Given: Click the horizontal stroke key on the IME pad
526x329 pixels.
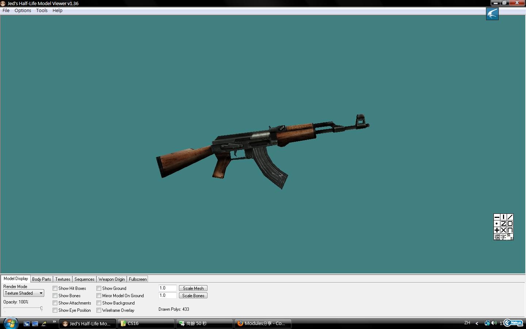Looking at the screenshot, I should (x=497, y=217).
